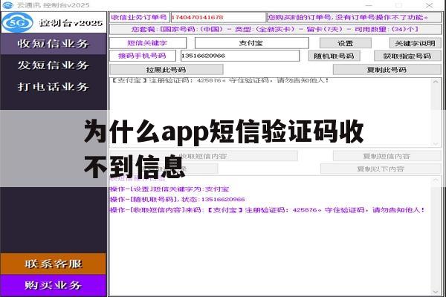Focus the 收信业务订单号 input field
This screenshot has width=446, height=297.
pyautogui.click(x=218, y=17)
